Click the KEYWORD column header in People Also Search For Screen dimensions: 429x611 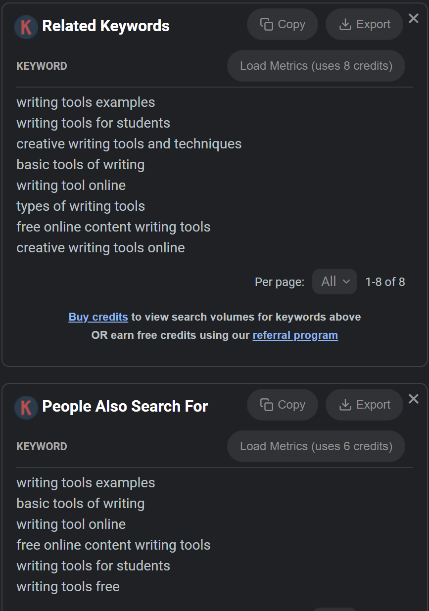pyautogui.click(x=42, y=447)
